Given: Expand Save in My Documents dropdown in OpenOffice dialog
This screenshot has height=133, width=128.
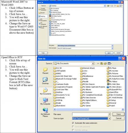Looking at the screenshot, I should click(x=93, y=64).
